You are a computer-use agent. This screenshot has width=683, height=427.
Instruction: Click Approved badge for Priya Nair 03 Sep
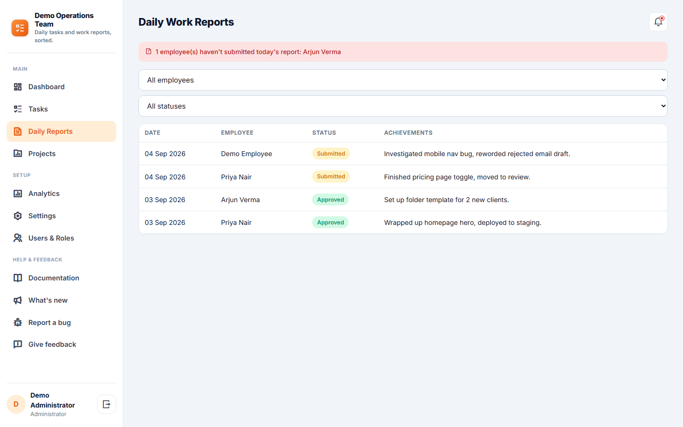tap(331, 223)
